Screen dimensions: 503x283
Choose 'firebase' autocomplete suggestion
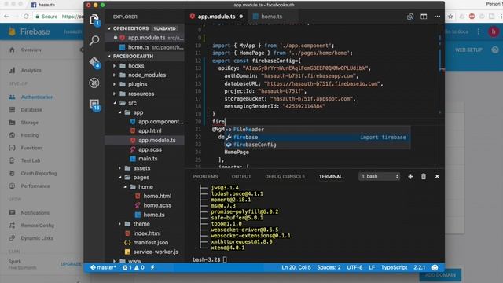pos(318,138)
